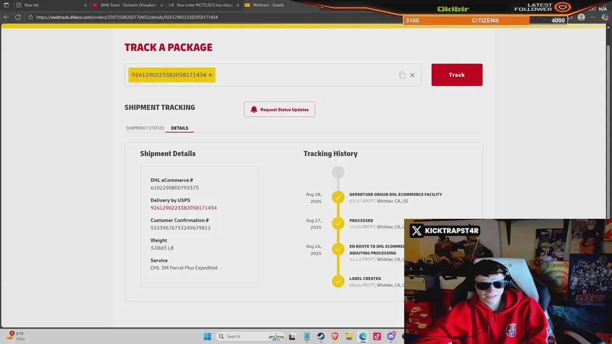Open the browser profile avatar icon

click(581, 17)
